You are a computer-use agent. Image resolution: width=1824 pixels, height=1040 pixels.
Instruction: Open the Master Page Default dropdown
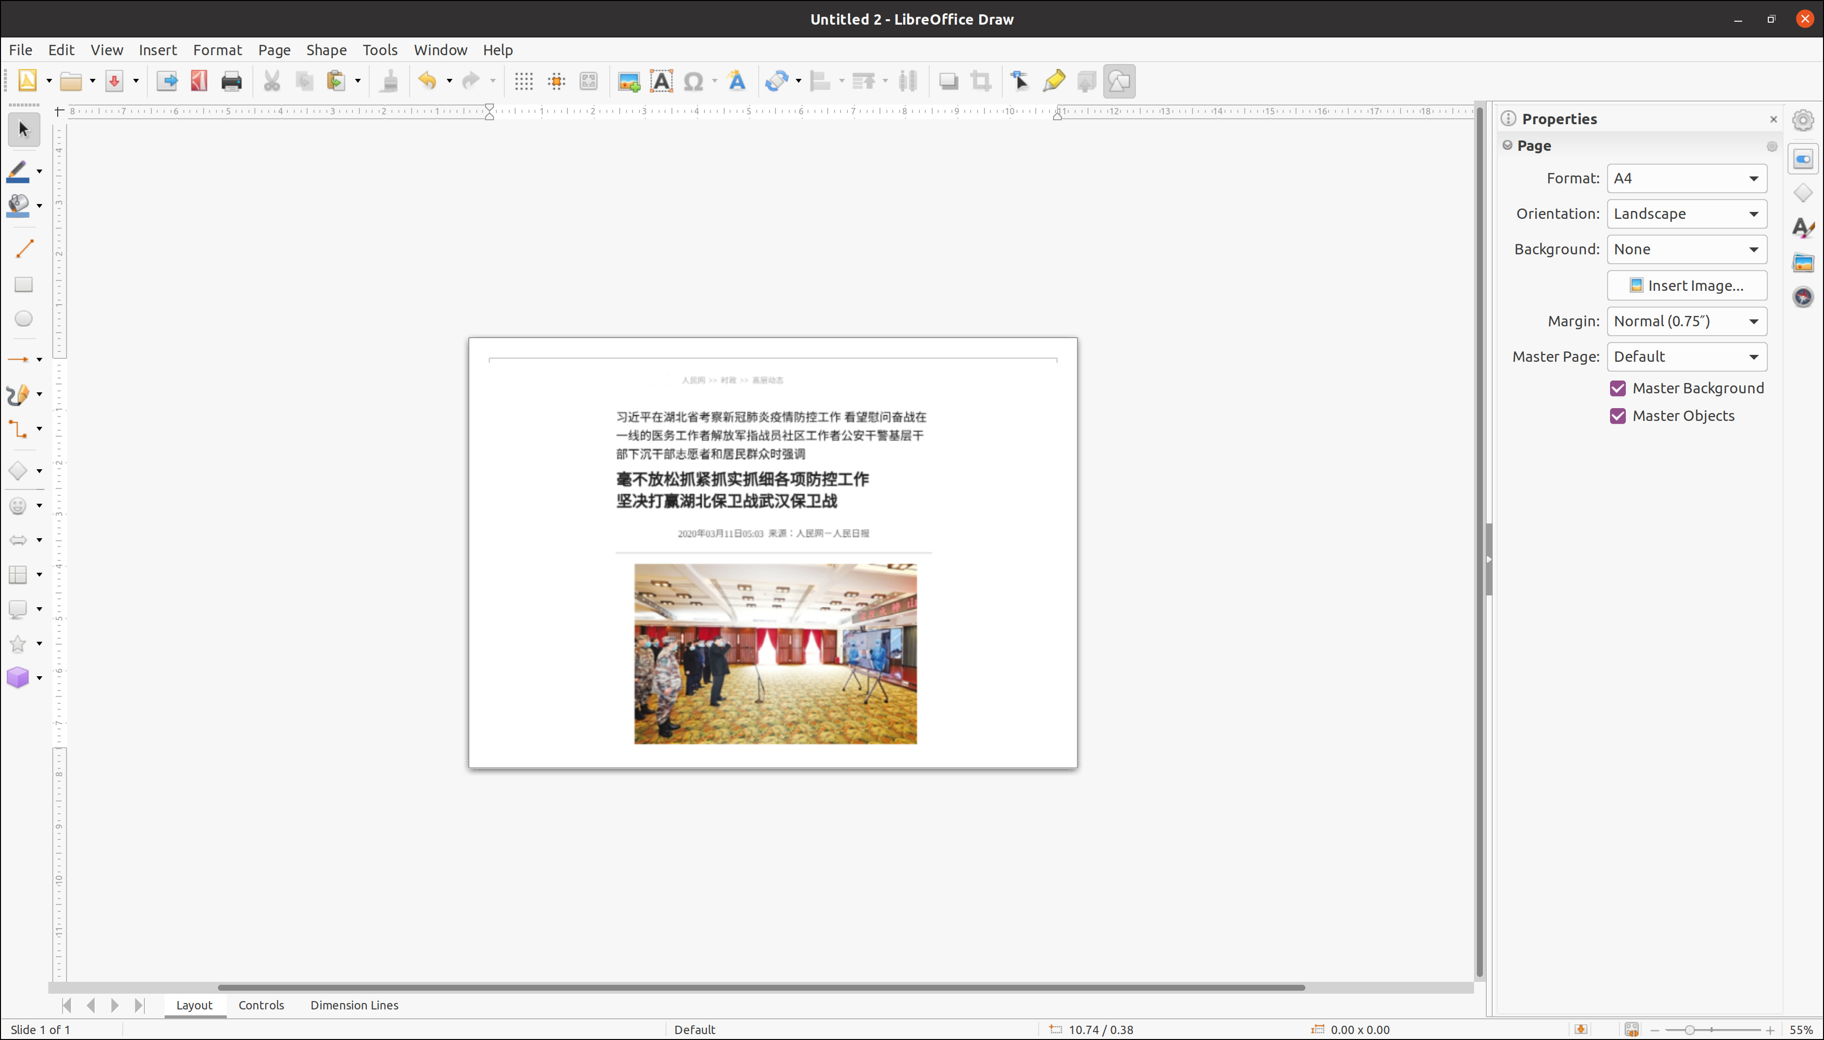[x=1687, y=357]
